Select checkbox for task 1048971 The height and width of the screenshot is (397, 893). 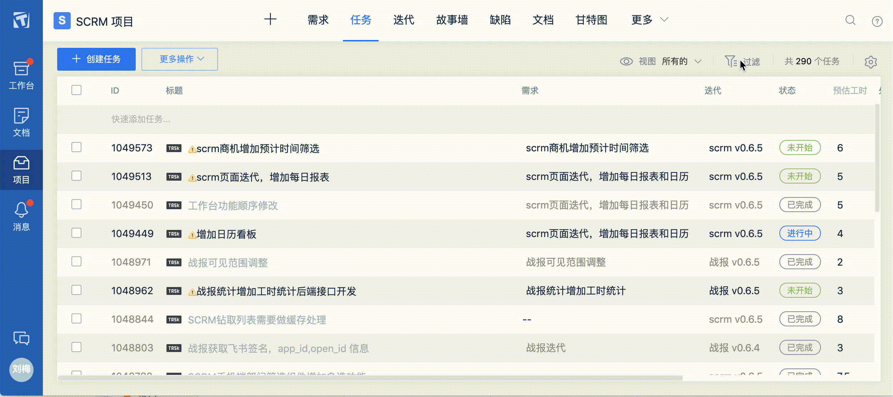tap(76, 261)
